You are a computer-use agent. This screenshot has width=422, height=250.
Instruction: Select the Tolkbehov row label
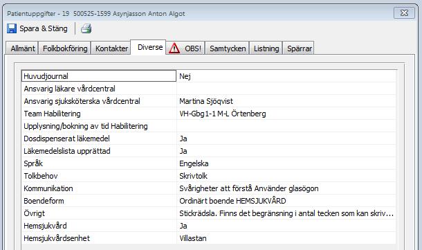pos(41,176)
